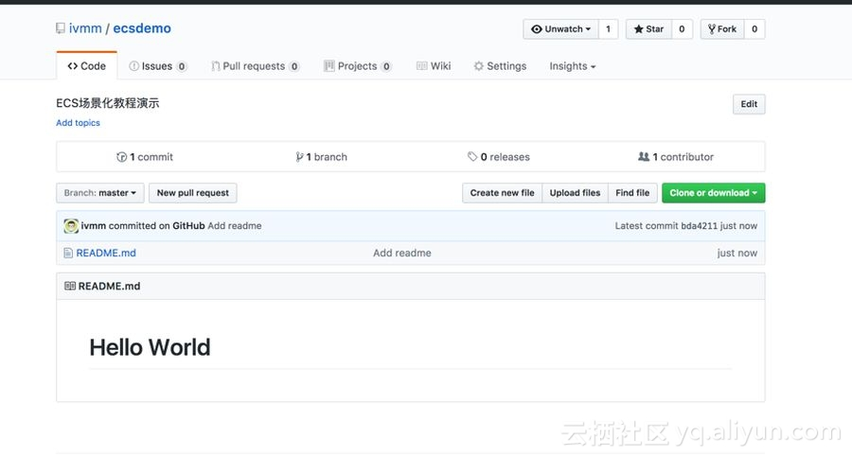
Task: Click the eye icon on Unwatch
Action: point(537,29)
